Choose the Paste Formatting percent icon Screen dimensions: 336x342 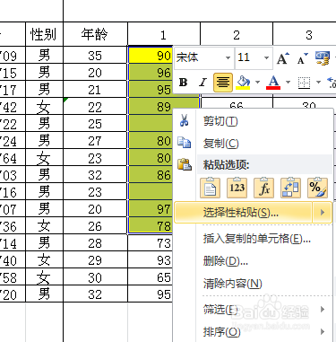pos(317,188)
